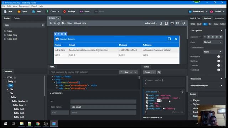Switch to laptop preview size
The width and height of the screenshot is (228, 128).
[x=178, y=23]
